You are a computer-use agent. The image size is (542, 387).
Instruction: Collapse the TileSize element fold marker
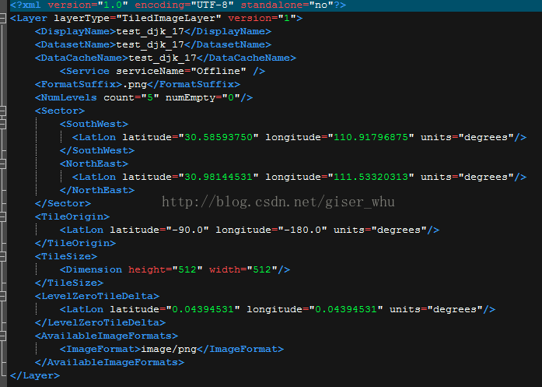pyautogui.click(x=2, y=256)
